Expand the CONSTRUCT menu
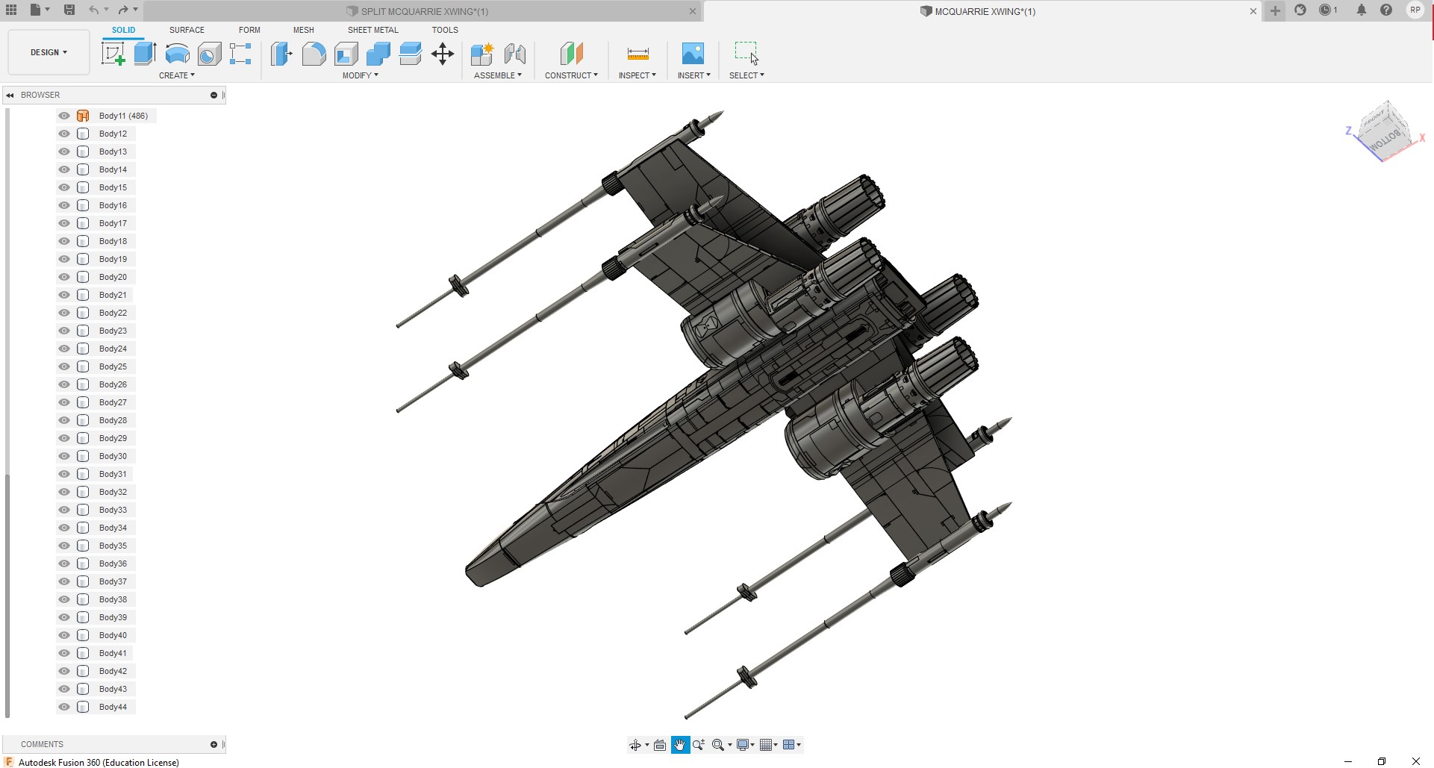Image resolution: width=1434 pixels, height=768 pixels. click(x=571, y=75)
